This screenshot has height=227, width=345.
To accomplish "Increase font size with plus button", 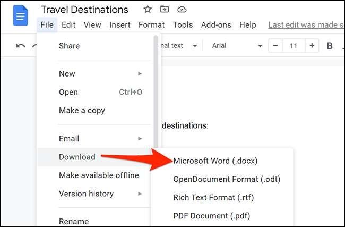I will 312,46.
